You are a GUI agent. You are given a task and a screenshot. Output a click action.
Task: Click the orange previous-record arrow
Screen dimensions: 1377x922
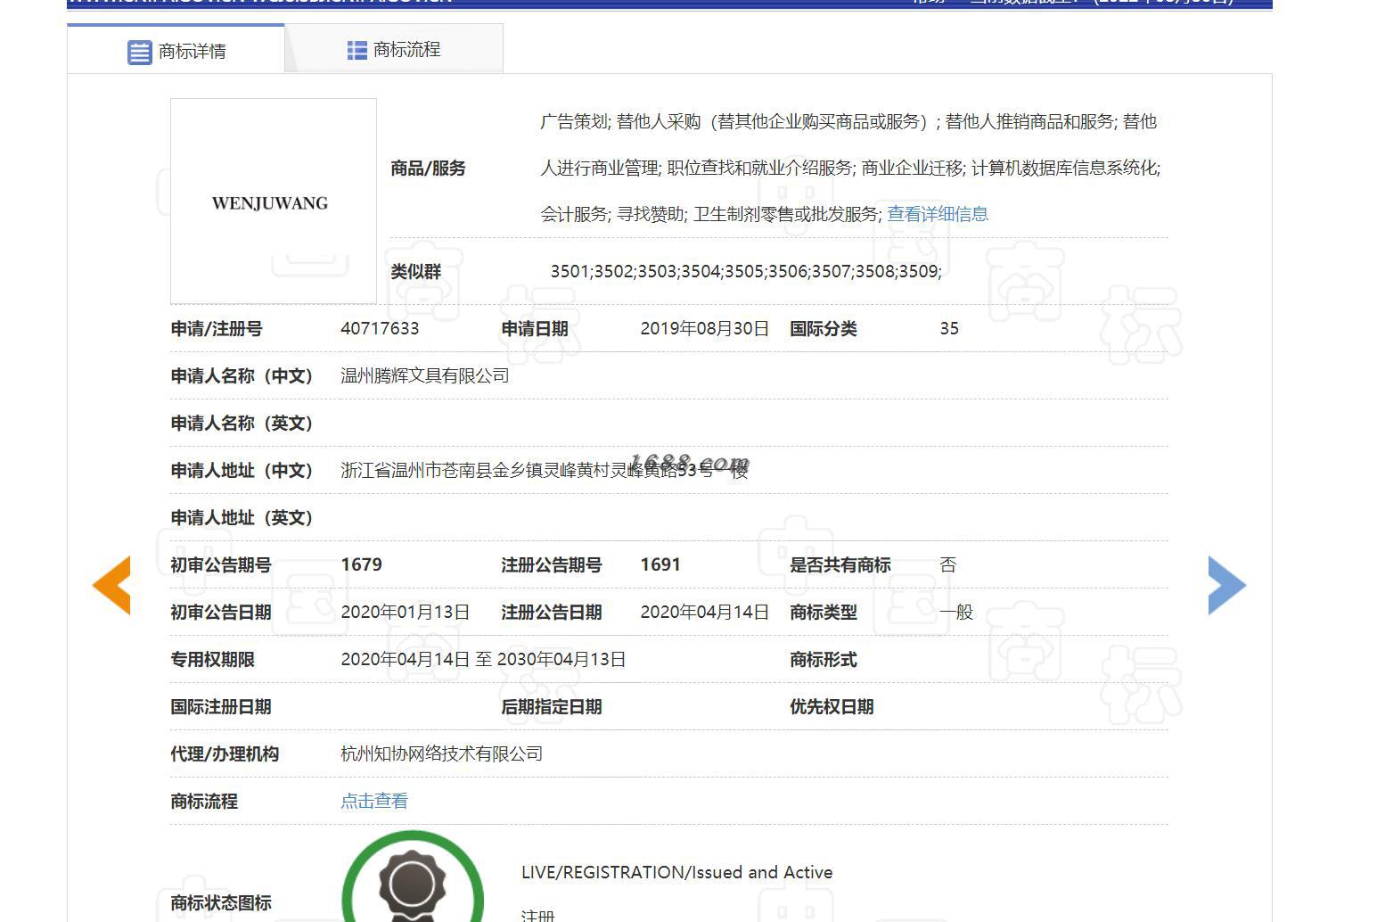pos(111,585)
